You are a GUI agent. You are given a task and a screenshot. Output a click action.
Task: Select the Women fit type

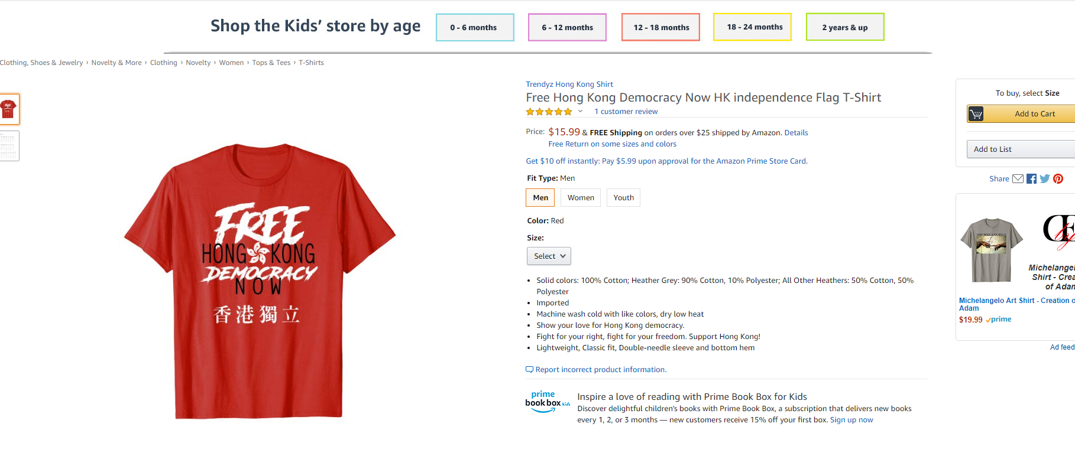(581, 198)
